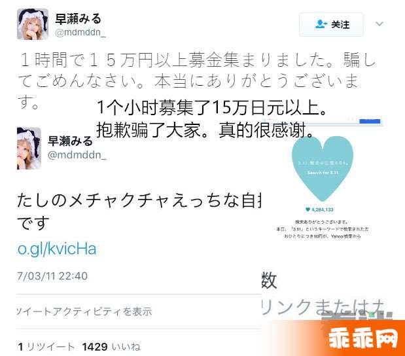Click the small heart 4,284,133 counter

(319, 209)
